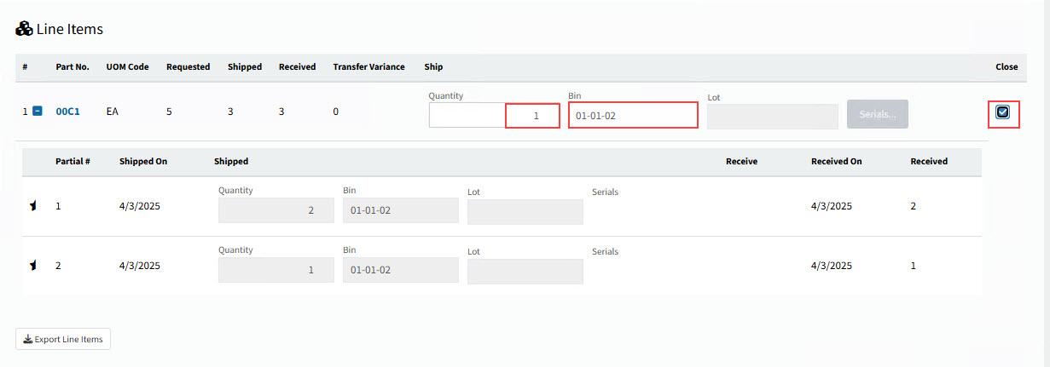Select the Quantity field of partial 2

pyautogui.click(x=276, y=271)
